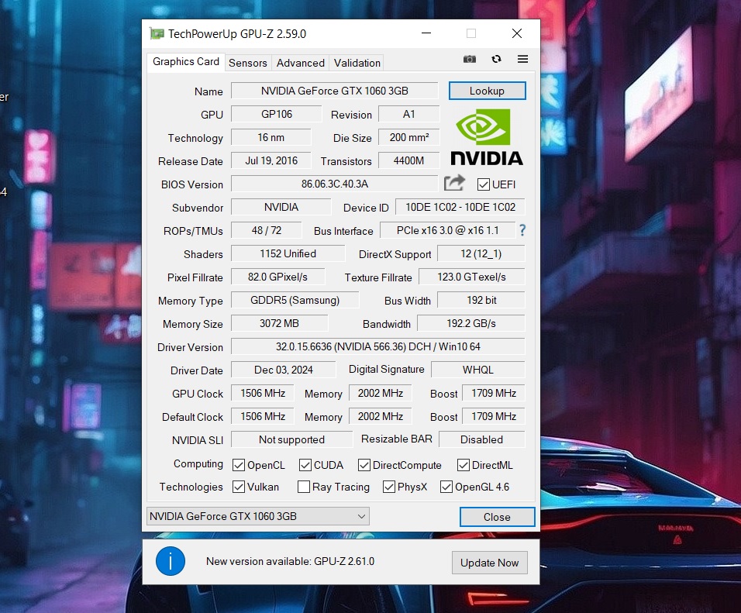Toggle the DirectCompute checkbox
This screenshot has height=613, width=741.
click(364, 465)
